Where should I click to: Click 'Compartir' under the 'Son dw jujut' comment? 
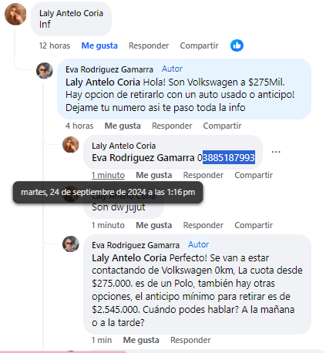pos(254,225)
